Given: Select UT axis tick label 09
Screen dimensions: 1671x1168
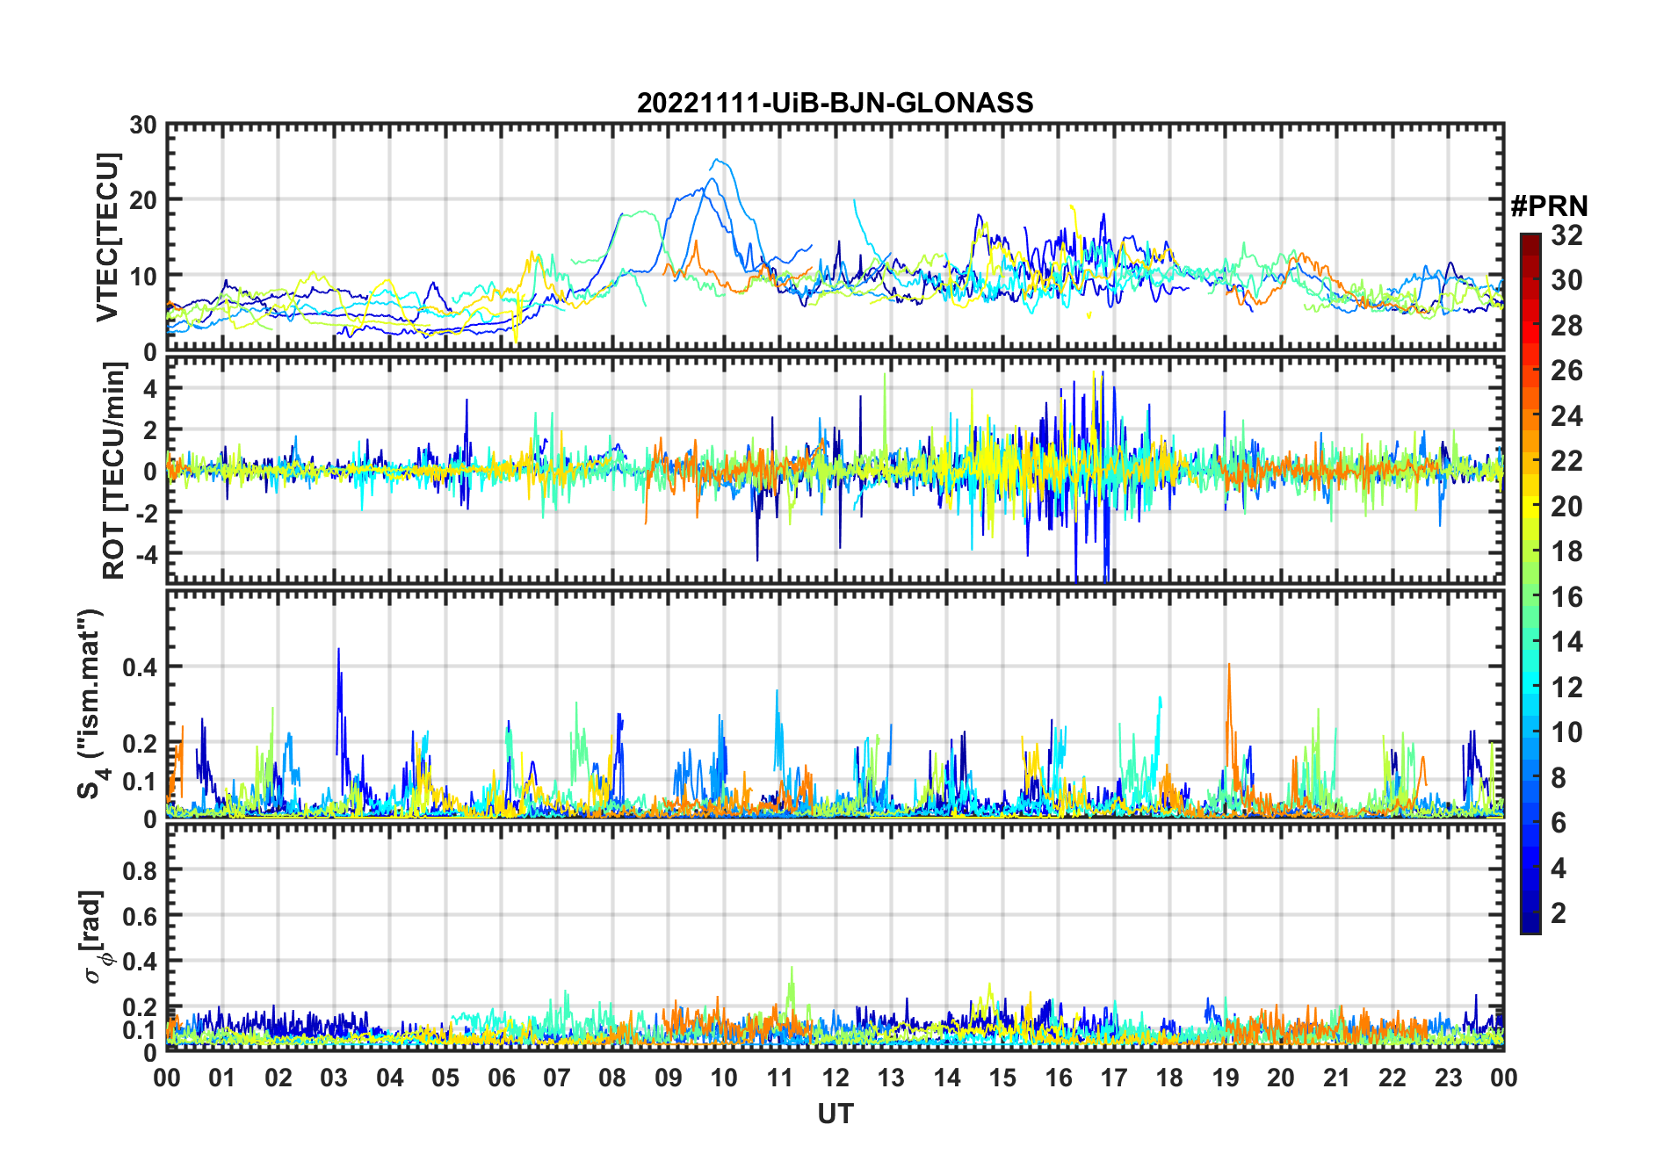Looking at the screenshot, I should [x=668, y=1078].
